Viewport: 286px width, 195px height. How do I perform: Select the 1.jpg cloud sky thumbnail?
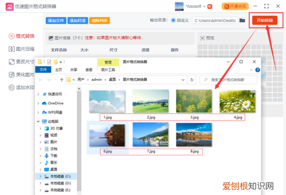coord(107,101)
